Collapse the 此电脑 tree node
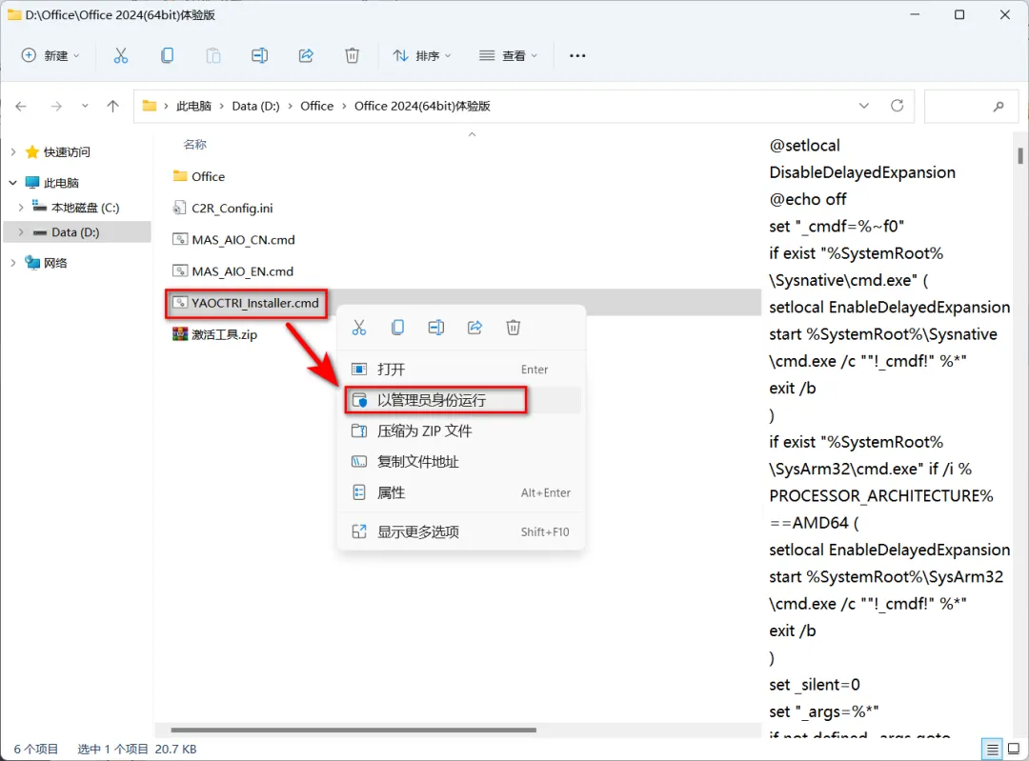1029x761 pixels. click(13, 183)
